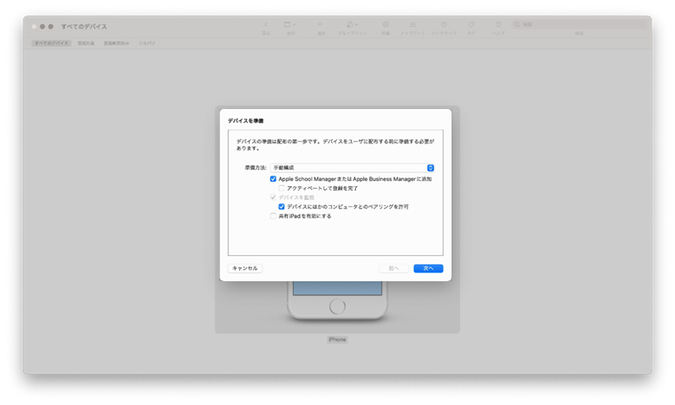
Task: Open the ブループリント dropdown in toolbar
Action: 352,24
